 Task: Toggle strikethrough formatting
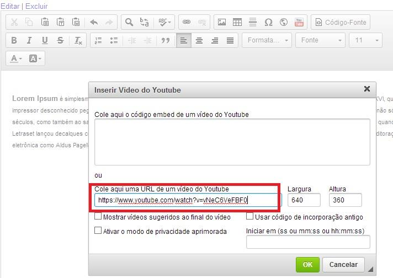[x=60, y=40]
